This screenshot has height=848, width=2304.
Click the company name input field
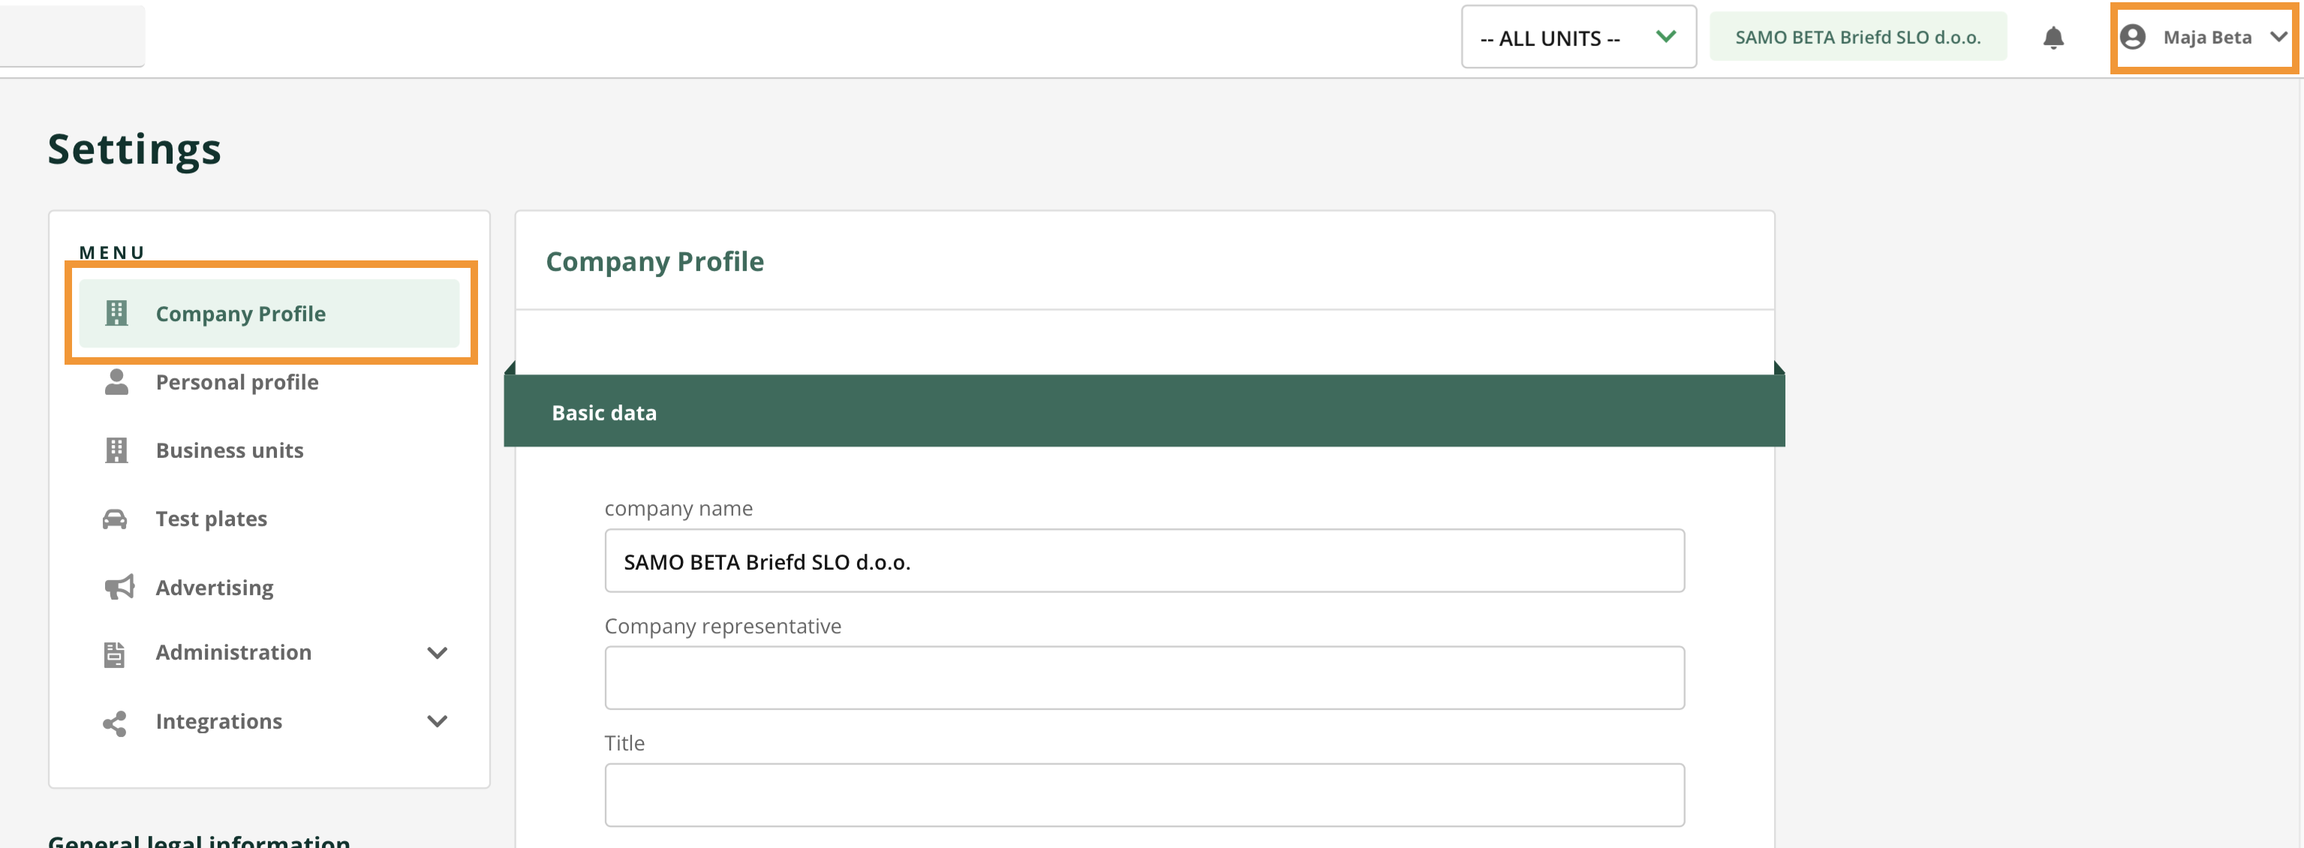[x=1144, y=561]
